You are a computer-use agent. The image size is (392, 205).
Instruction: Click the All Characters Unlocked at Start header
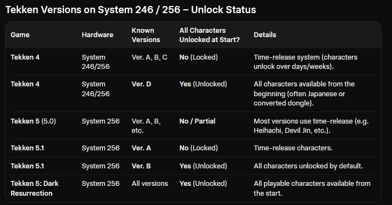point(210,35)
